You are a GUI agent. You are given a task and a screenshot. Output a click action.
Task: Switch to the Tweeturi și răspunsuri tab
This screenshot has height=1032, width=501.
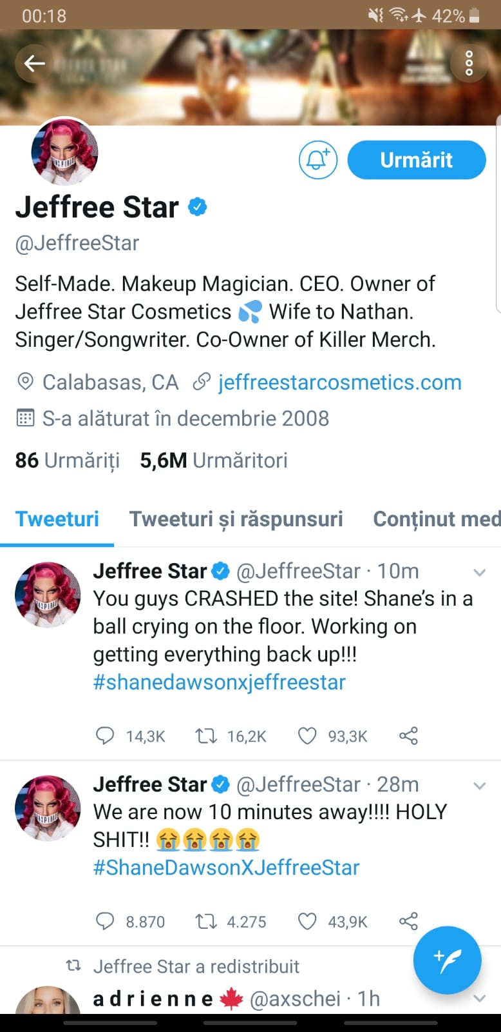coord(236,518)
